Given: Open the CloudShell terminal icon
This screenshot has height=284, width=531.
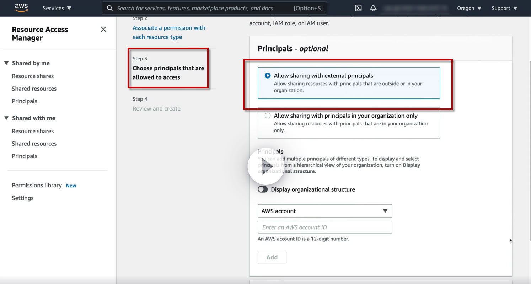Looking at the screenshot, I should (x=358, y=8).
